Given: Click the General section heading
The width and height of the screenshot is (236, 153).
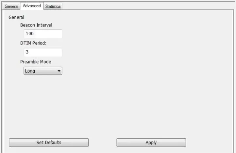Looking at the screenshot, I should click(16, 17).
